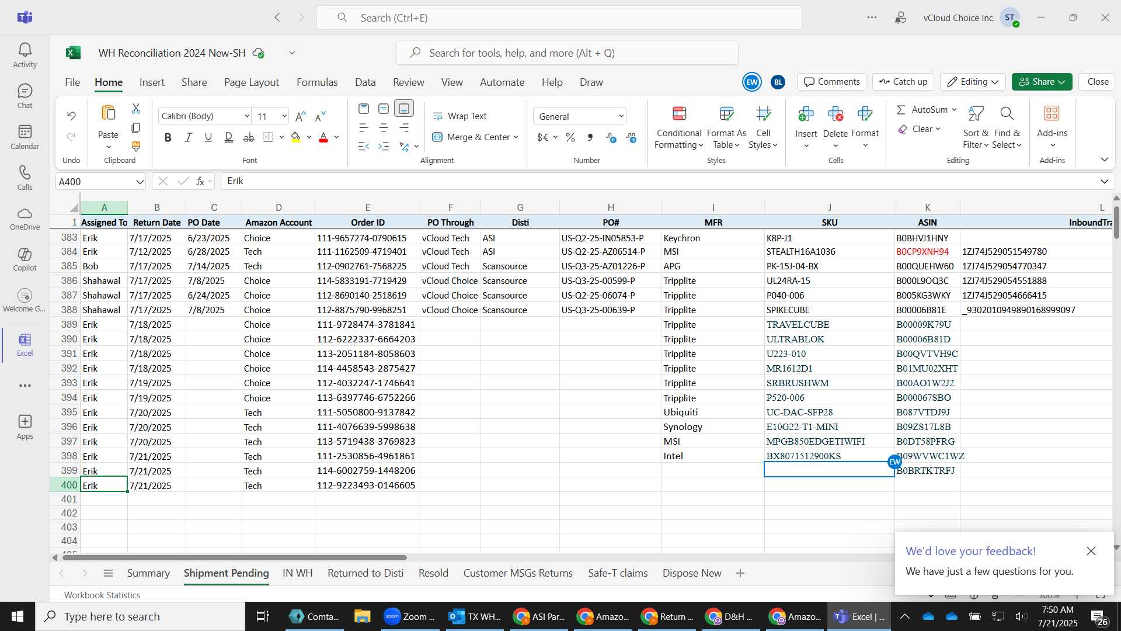Switch to the Summary sheet tab

[x=148, y=573]
